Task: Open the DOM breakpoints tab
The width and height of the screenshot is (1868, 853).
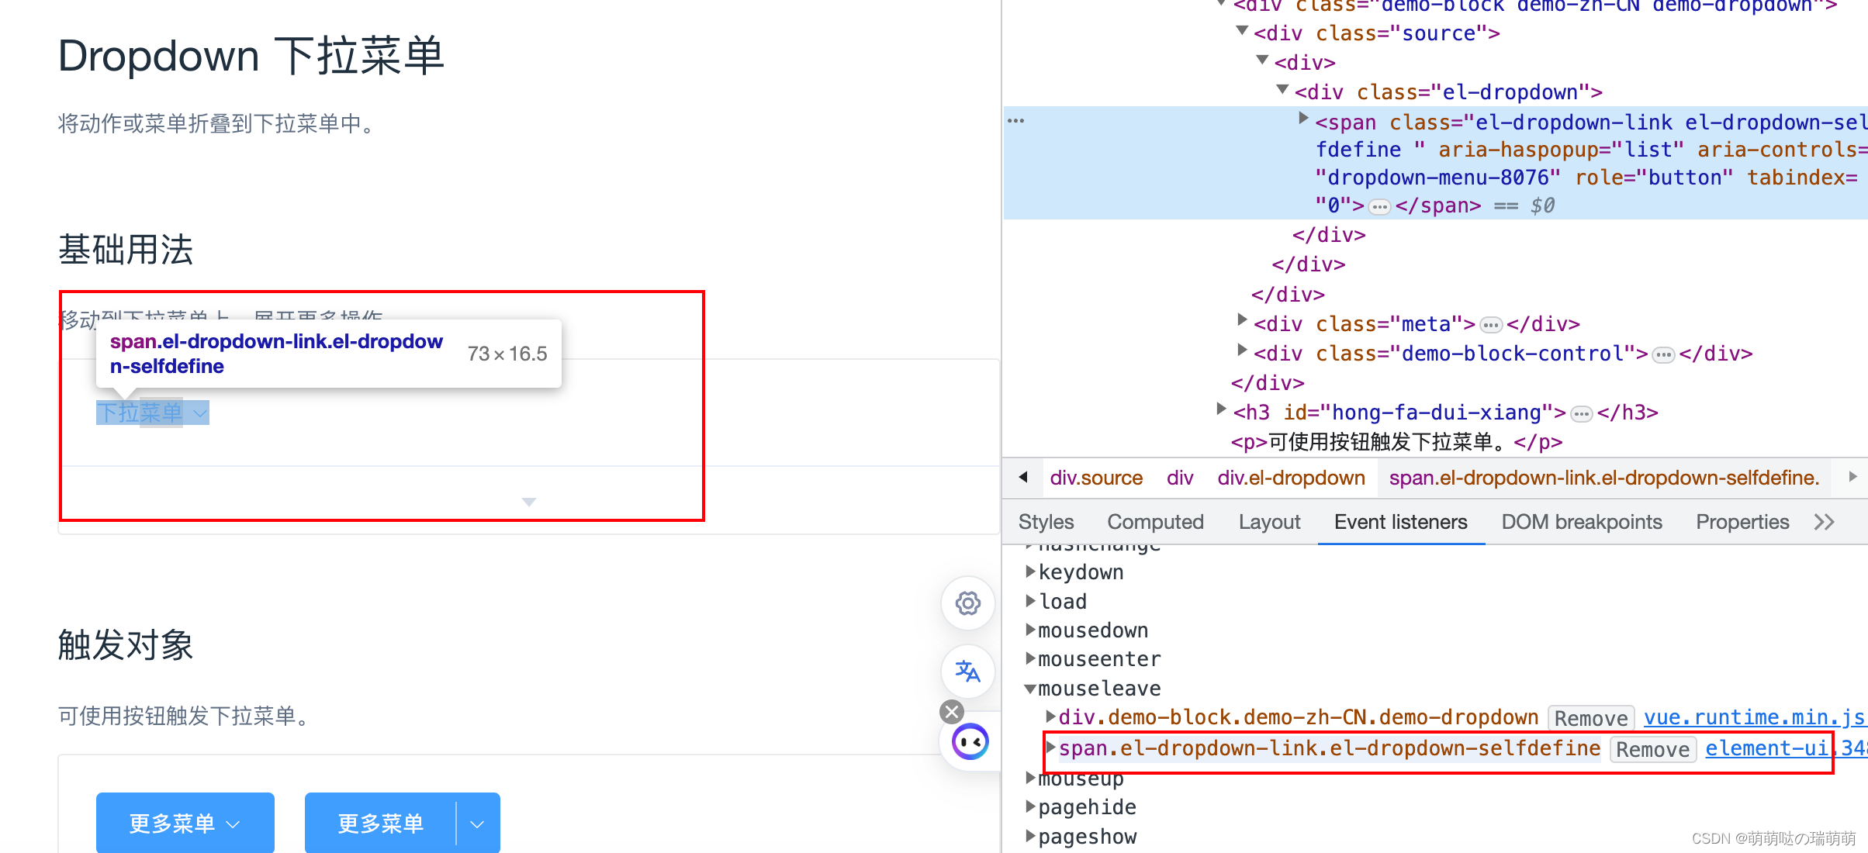Action: [x=1582, y=522]
